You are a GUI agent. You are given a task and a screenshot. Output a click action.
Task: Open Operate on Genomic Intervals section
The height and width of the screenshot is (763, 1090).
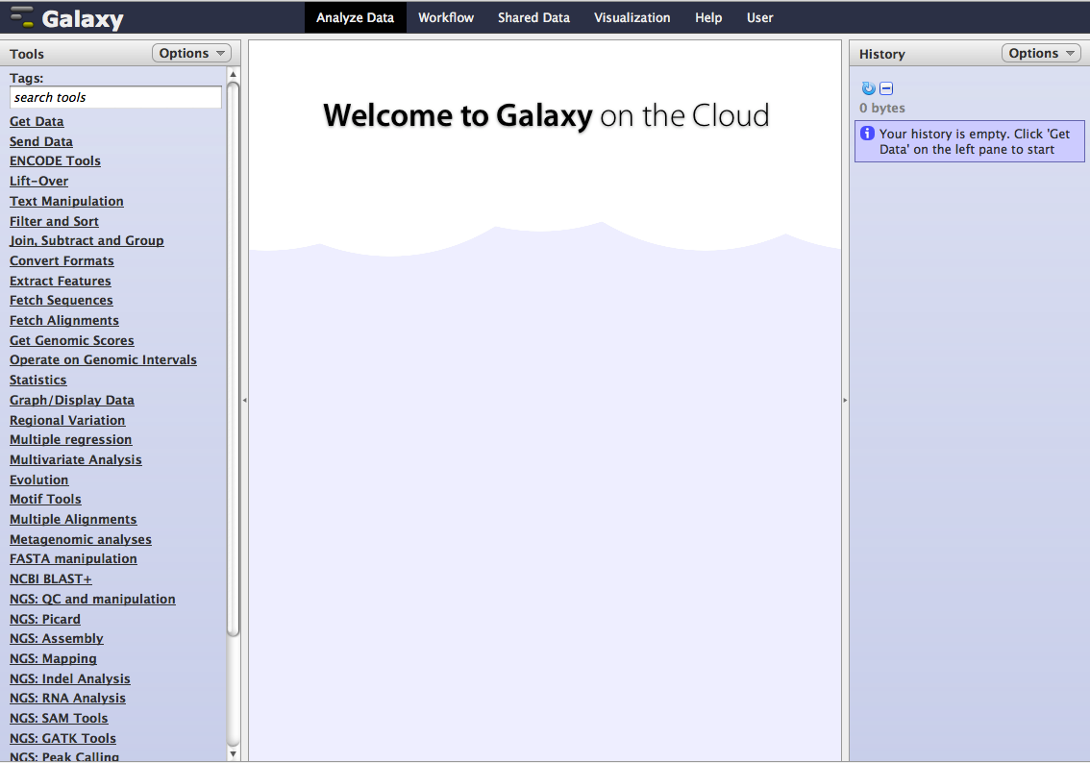(x=103, y=360)
